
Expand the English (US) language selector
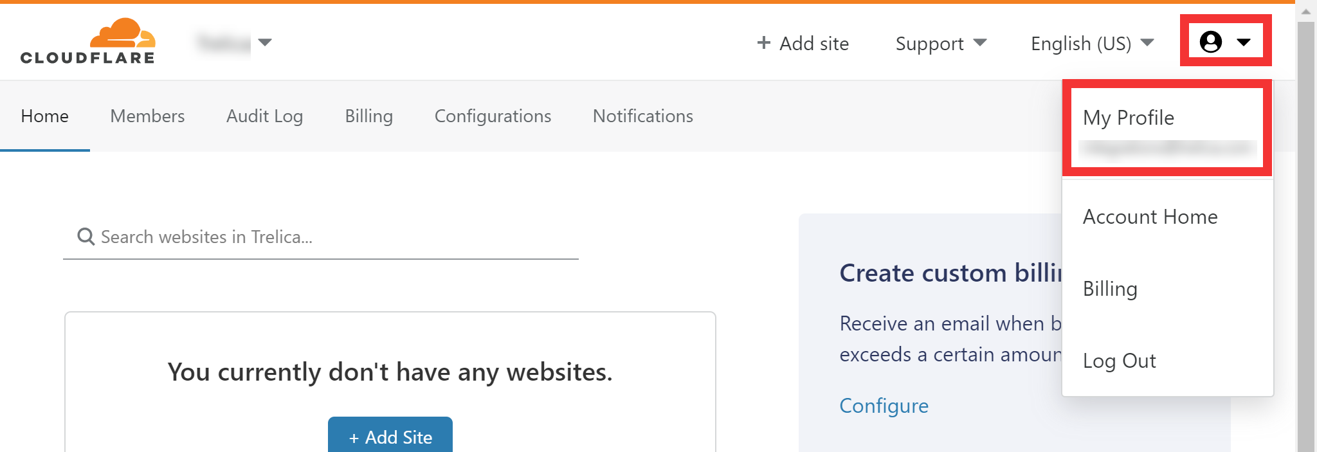pos(1093,43)
